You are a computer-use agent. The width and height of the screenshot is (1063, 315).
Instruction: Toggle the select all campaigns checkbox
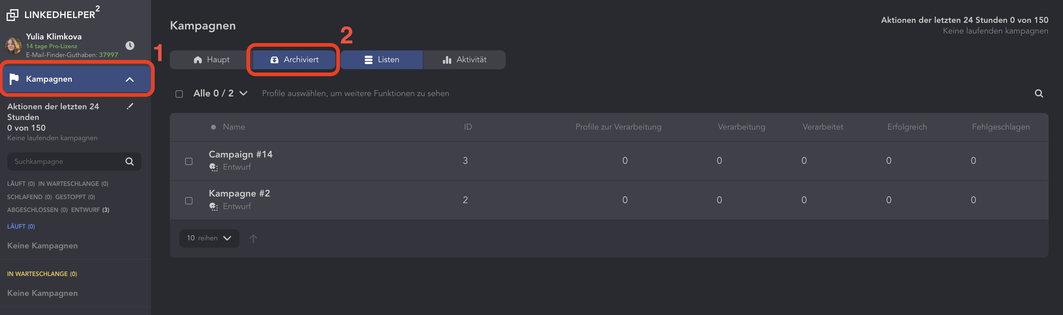tap(179, 94)
